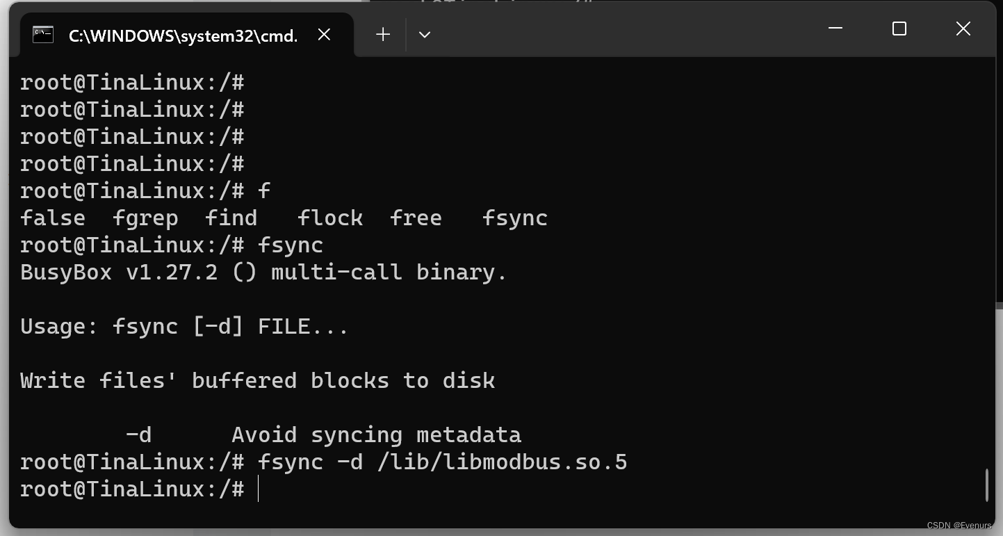
Task: Select the BusyBox v1.27.2 output line
Action: coord(263,272)
